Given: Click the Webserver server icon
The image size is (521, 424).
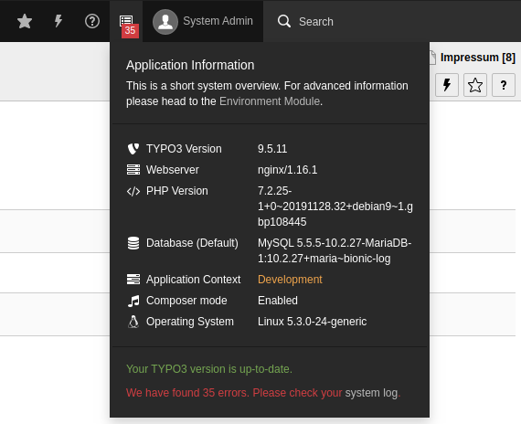Looking at the screenshot, I should coord(133,169).
